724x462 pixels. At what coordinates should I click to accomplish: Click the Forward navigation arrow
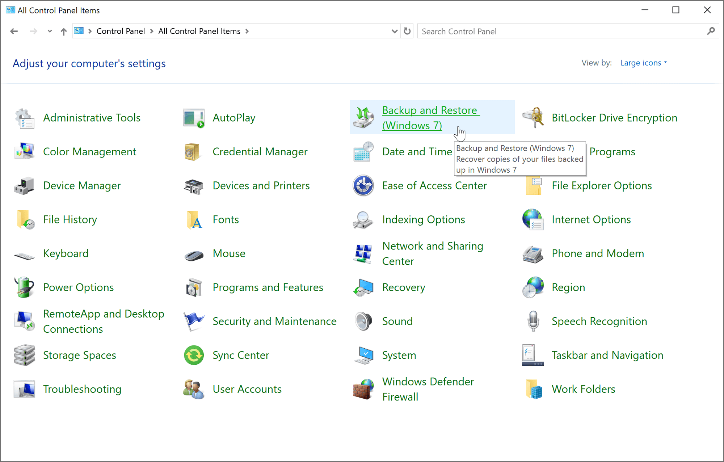click(33, 31)
